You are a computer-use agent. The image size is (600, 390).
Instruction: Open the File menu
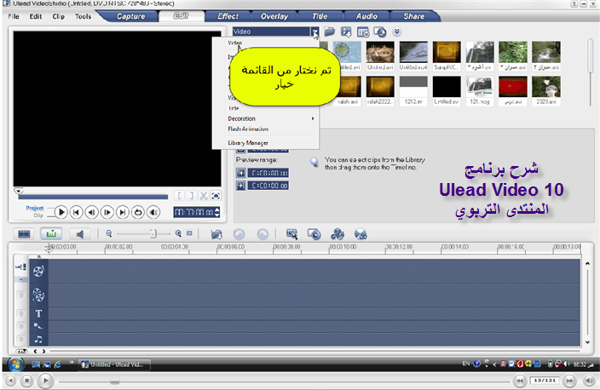pyautogui.click(x=14, y=16)
